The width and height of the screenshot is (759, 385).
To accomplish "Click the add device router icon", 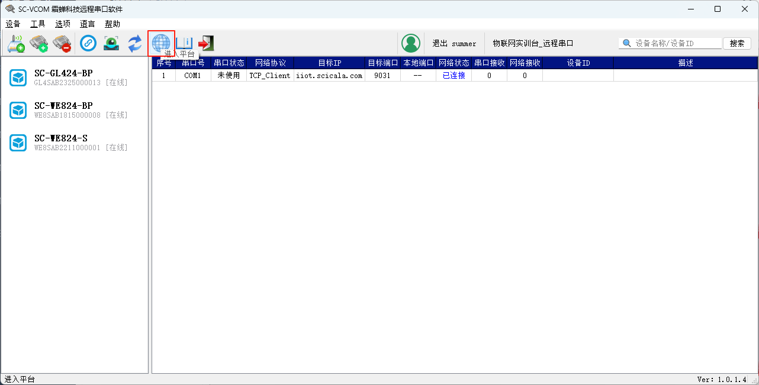I will click(x=16, y=43).
